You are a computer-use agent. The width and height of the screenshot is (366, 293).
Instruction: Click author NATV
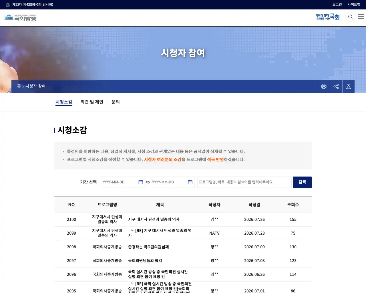pyautogui.click(x=214, y=233)
